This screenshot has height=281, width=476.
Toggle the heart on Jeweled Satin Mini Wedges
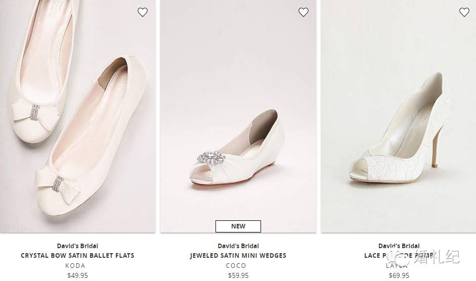click(304, 13)
